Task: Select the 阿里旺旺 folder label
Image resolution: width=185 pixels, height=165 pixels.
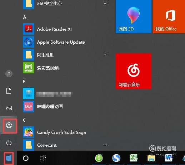Action: point(46,55)
